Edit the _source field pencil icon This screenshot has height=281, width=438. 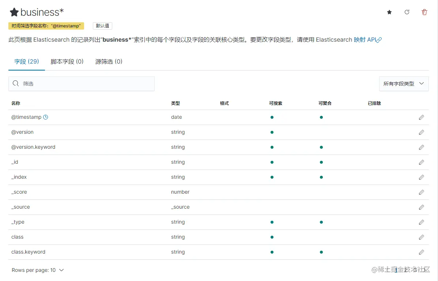click(x=422, y=207)
